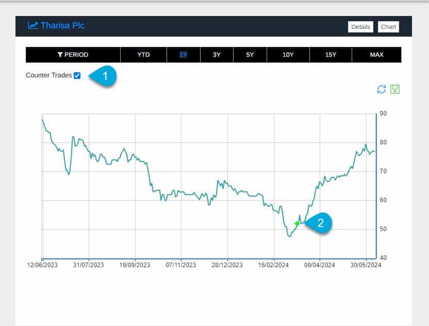Switch chart range to 3Y
The image size is (429, 326).
[217, 55]
